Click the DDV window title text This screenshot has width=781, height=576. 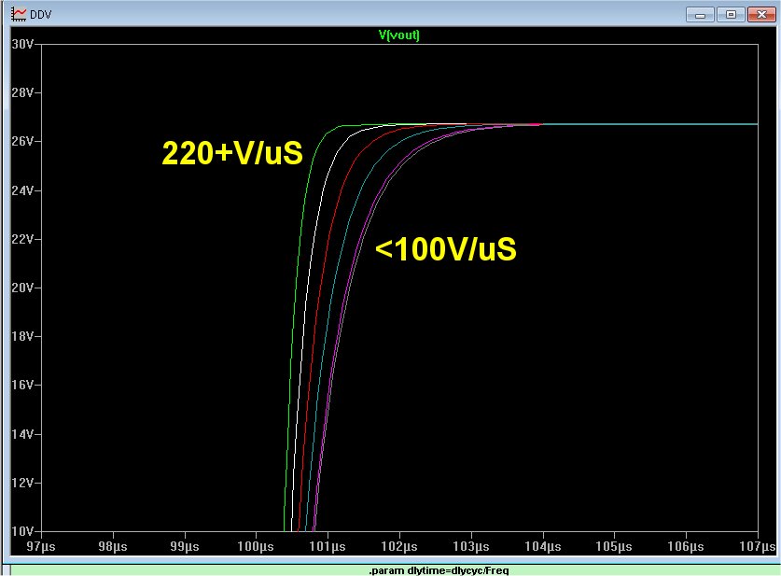pos(41,14)
